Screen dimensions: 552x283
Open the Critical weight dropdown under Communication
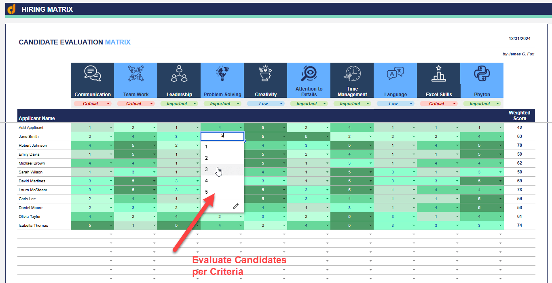[x=93, y=103]
